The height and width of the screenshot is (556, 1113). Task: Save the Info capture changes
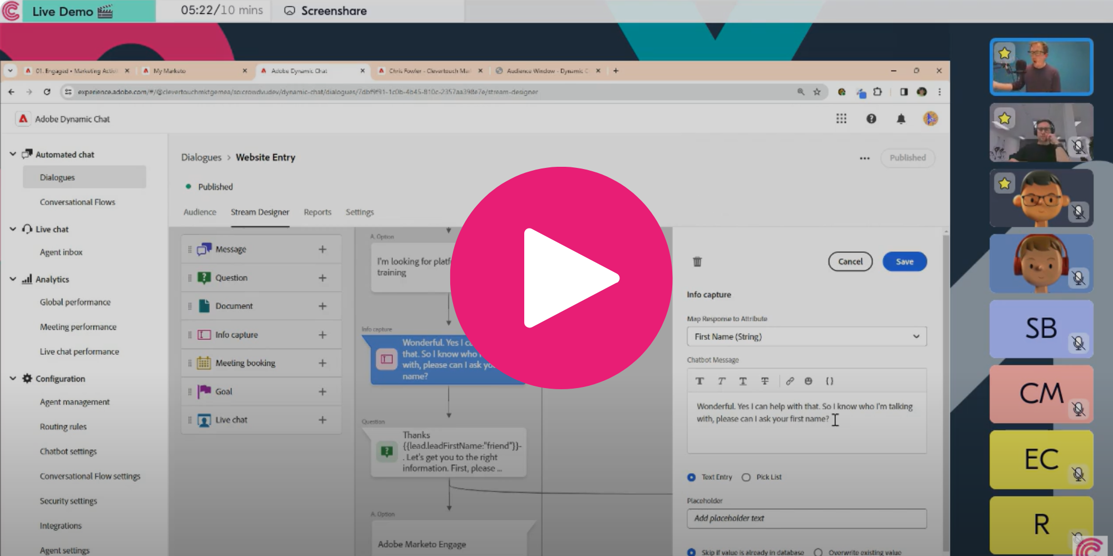pos(904,261)
